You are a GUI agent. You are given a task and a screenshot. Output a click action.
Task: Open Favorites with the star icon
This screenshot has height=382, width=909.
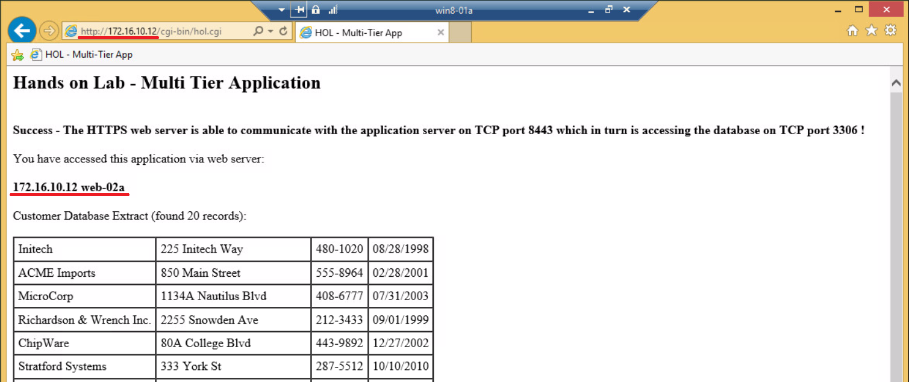tap(871, 31)
